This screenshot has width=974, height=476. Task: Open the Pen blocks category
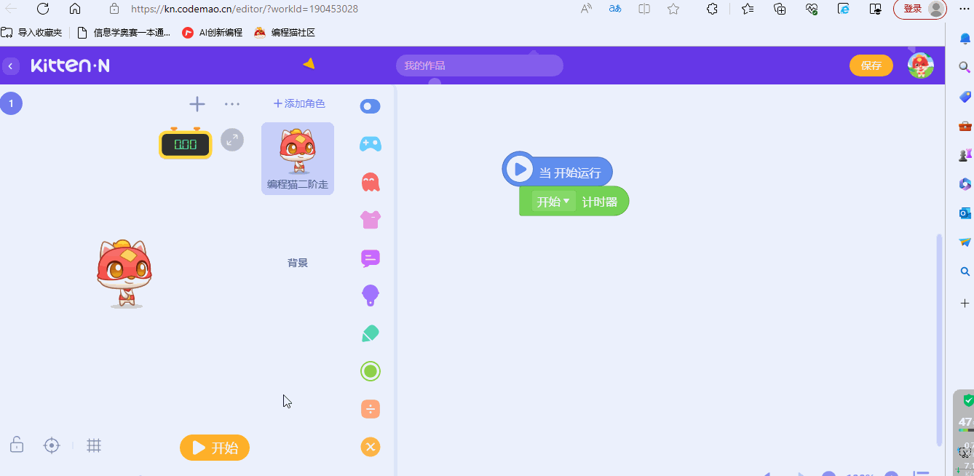(371, 333)
